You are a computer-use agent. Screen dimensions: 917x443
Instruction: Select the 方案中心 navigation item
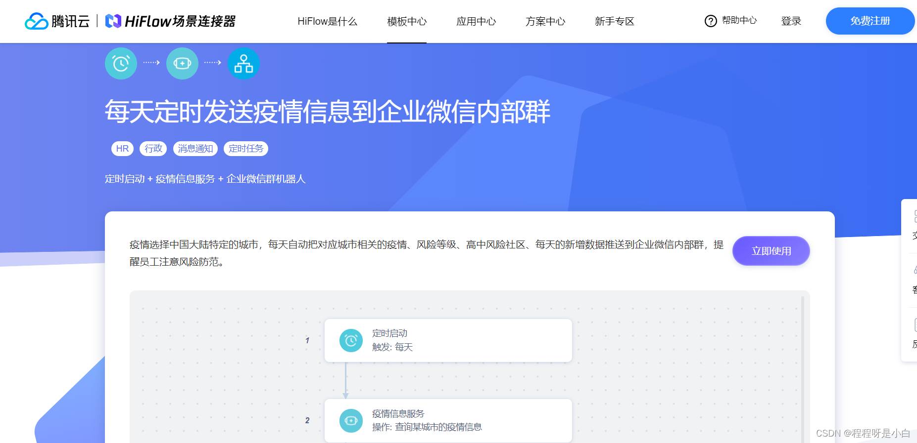pos(545,21)
